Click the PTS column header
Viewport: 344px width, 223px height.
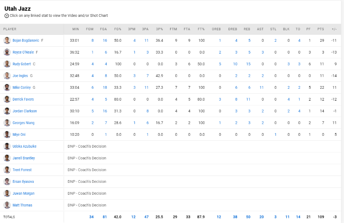click(x=321, y=29)
